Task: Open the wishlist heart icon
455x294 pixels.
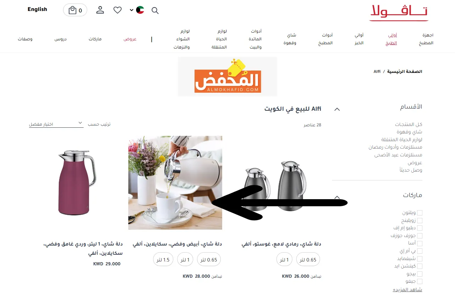Action: pos(118,10)
